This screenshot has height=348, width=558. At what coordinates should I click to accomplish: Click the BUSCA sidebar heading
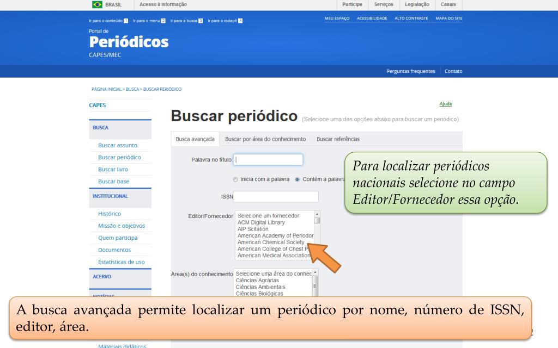[100, 127]
